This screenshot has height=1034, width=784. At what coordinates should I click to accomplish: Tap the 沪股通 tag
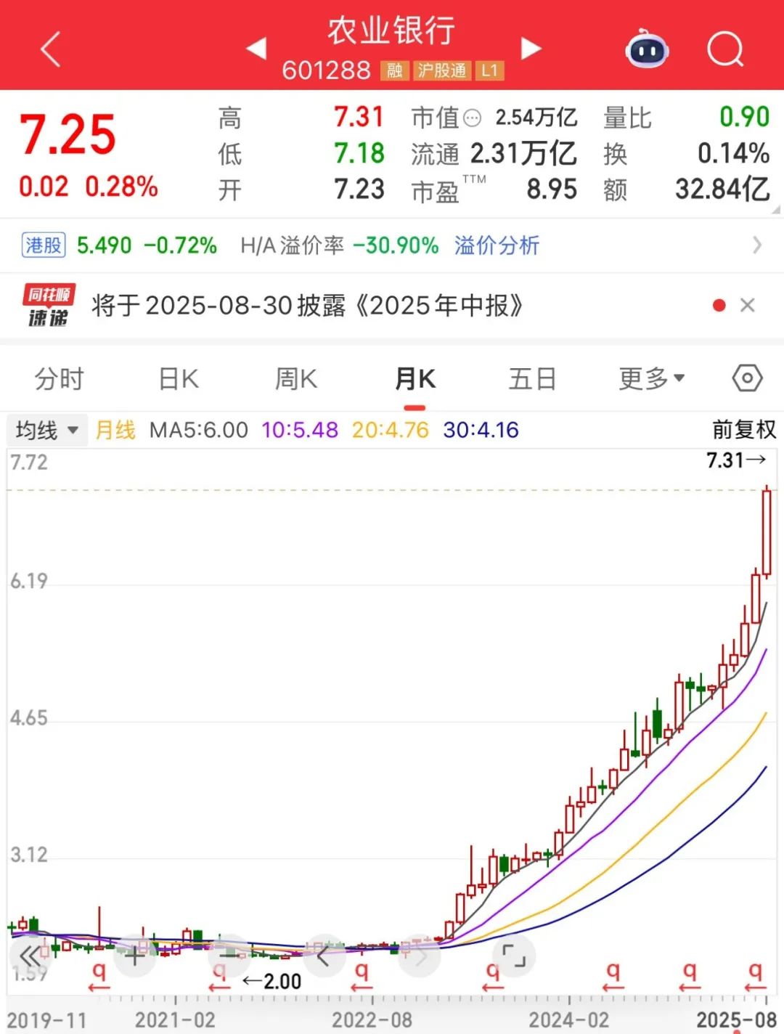[x=442, y=70]
